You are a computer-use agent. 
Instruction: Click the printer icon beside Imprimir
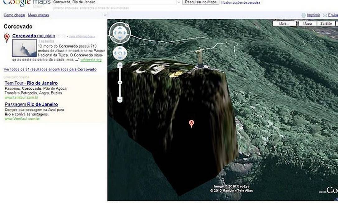click(x=304, y=15)
